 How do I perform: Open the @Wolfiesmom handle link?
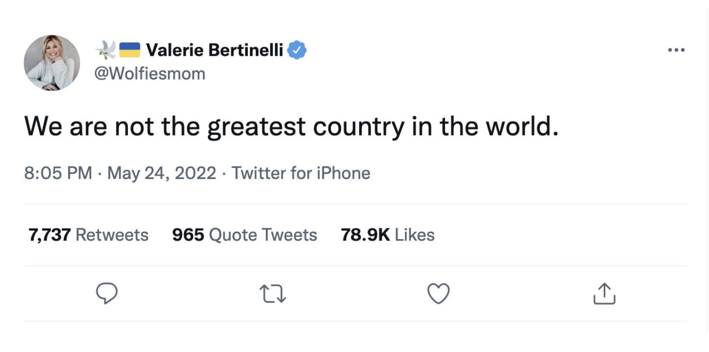pos(150,74)
